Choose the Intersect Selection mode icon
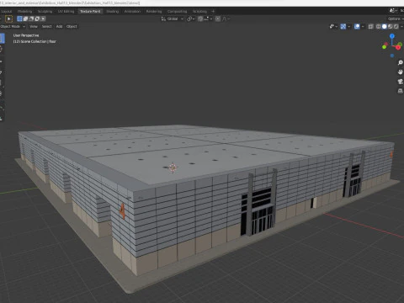This screenshot has width=404, height=303. [43, 19]
